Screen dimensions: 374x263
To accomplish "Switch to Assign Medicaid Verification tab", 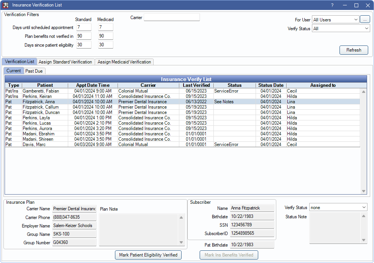I will coord(125,62).
